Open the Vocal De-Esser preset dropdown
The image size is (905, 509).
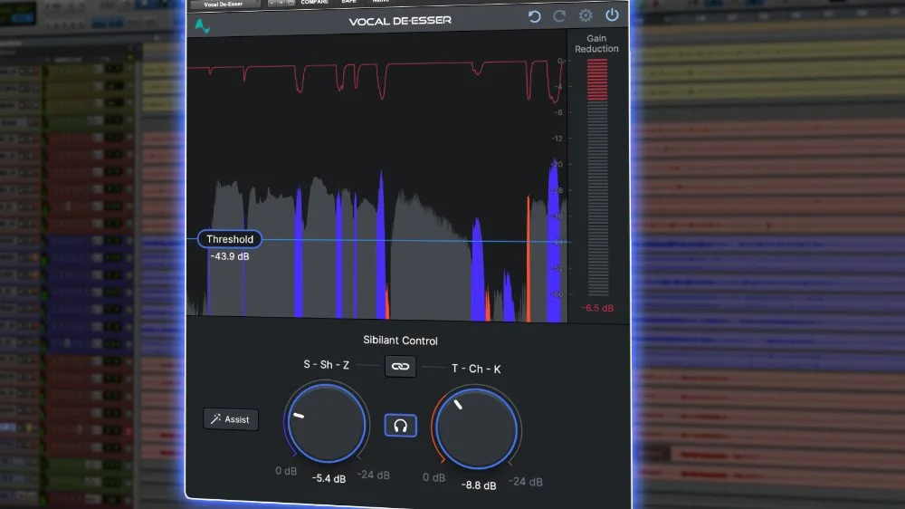pyautogui.click(x=225, y=5)
